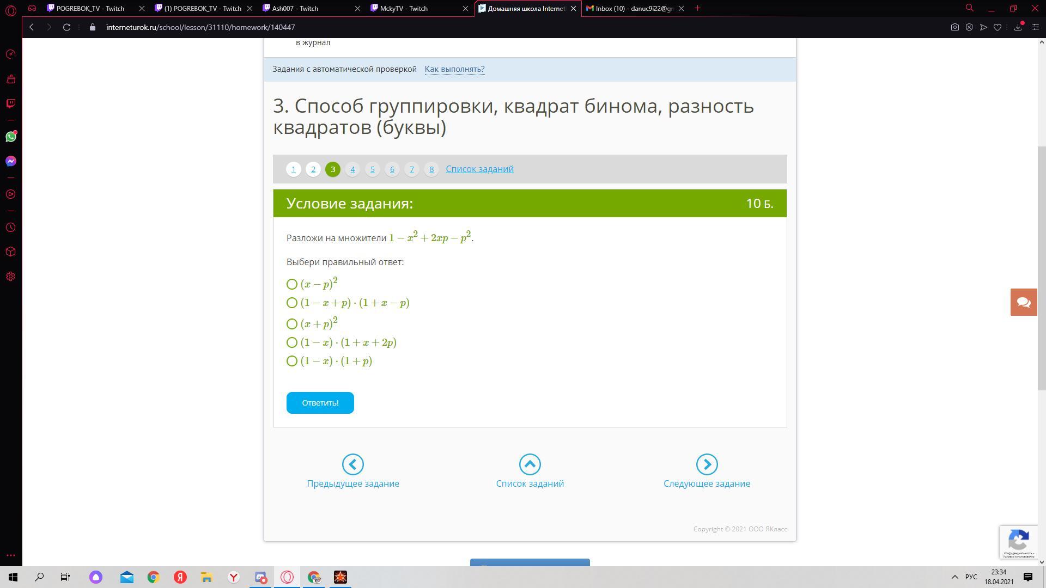Click the orange chat support icon
This screenshot has width=1046, height=588.
click(1023, 302)
